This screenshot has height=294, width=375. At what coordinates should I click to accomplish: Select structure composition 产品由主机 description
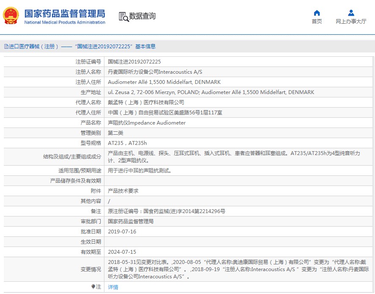234,157
